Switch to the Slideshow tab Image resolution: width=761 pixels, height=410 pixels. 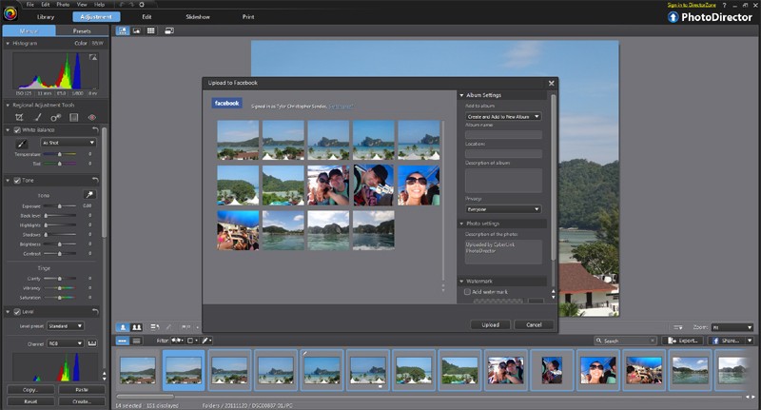[x=198, y=16]
